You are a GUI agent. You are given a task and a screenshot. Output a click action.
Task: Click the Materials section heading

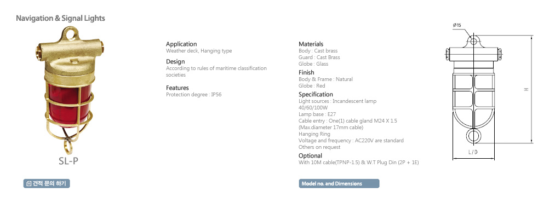pyautogui.click(x=311, y=44)
